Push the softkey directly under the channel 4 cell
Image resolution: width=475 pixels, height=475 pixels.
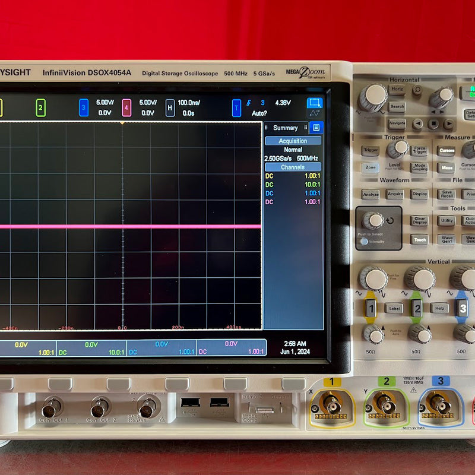(235, 384)
